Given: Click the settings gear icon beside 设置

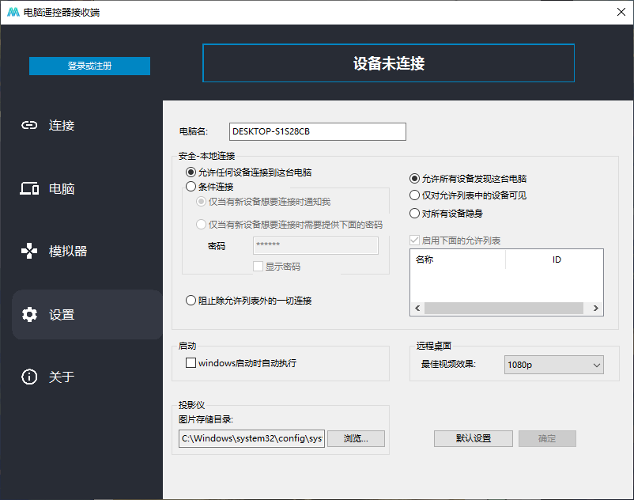Looking at the screenshot, I should [x=29, y=314].
